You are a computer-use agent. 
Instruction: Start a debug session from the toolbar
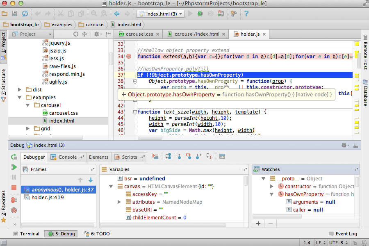[x=200, y=13]
